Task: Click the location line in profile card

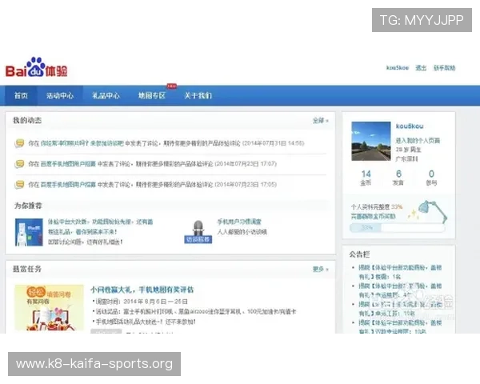Action: click(406, 158)
